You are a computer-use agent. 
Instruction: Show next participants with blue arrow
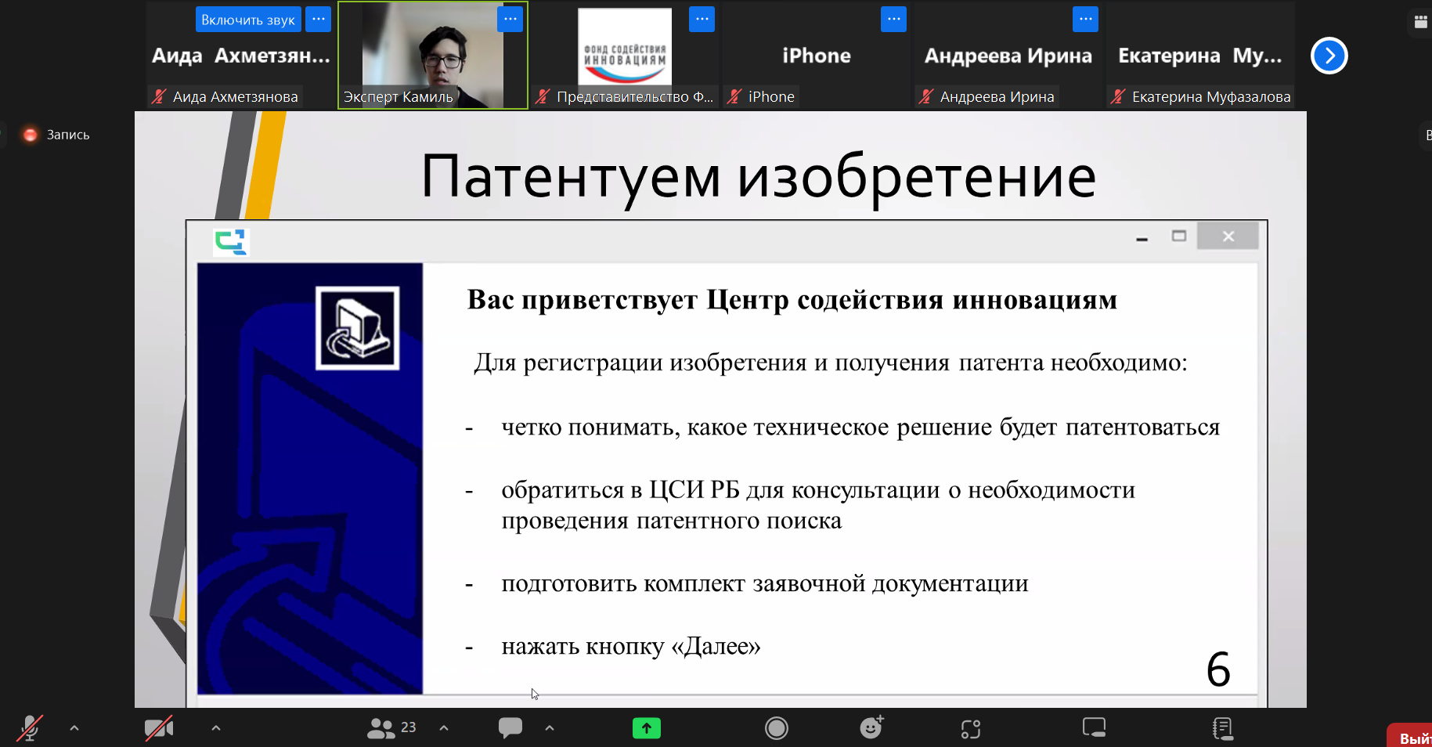point(1329,56)
